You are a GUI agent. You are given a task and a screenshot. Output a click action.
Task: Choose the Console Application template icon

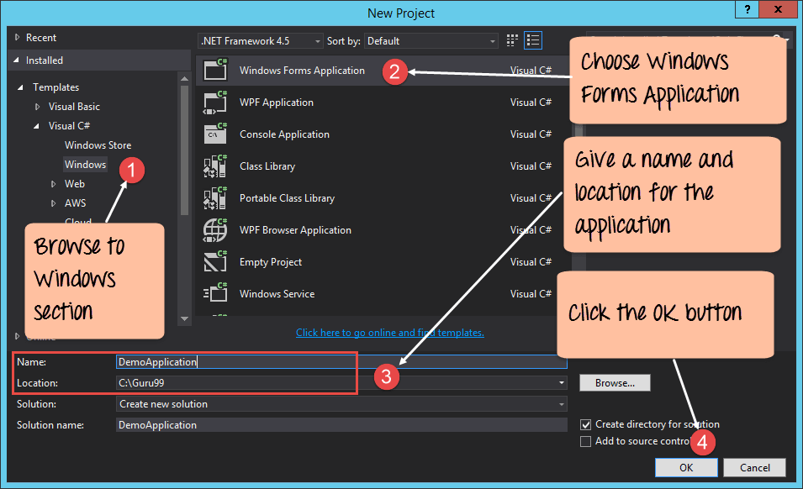pos(215,134)
